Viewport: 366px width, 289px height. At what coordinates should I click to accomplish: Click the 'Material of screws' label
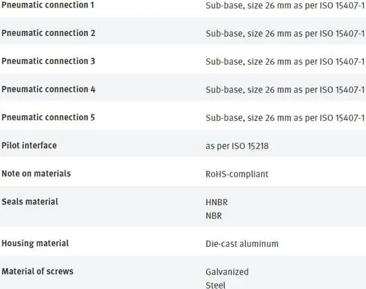pos(37,271)
